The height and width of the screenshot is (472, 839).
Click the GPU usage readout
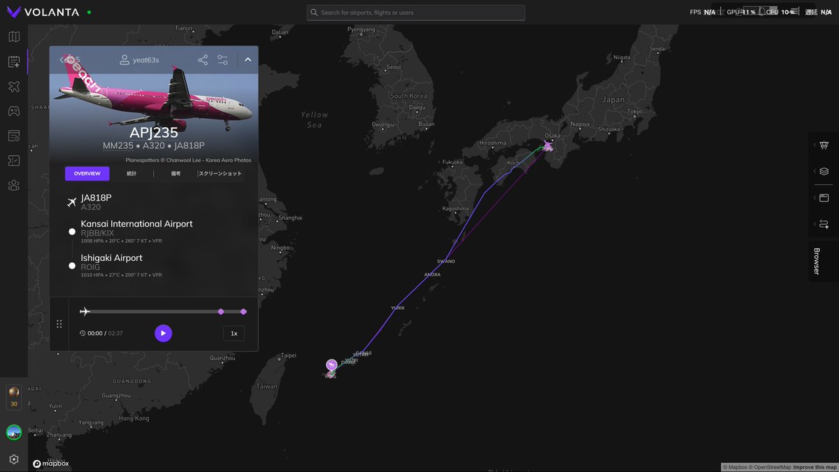742,13
